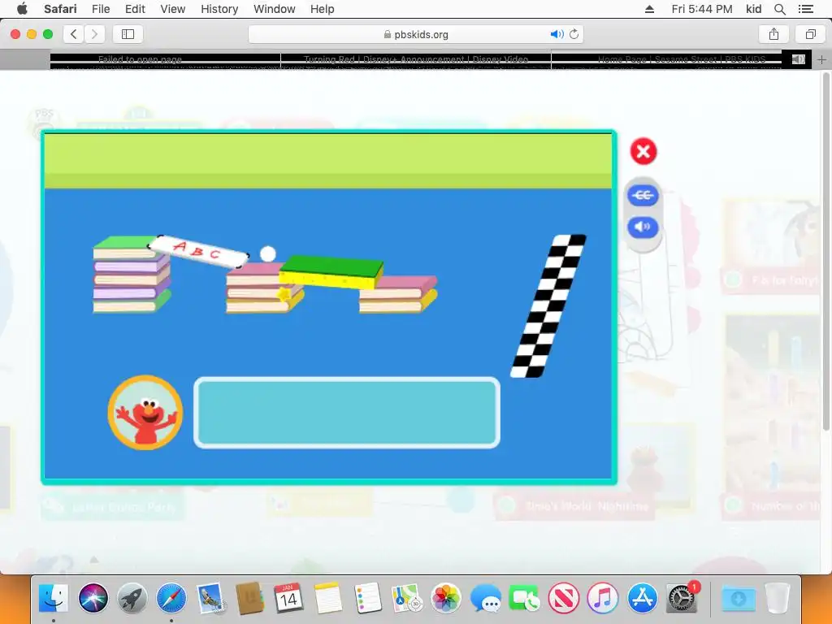The width and height of the screenshot is (832, 624).
Task: Open Spotlight search
Action: tap(780, 9)
